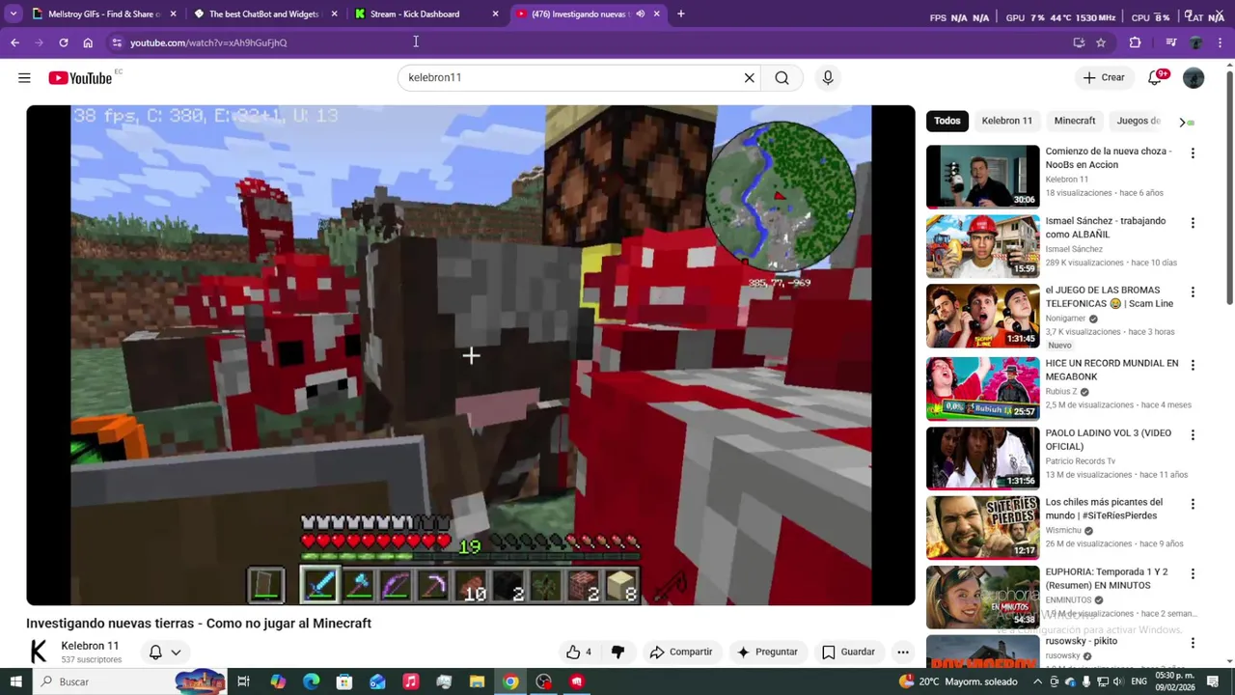Like the video with thumbs up

point(579,652)
